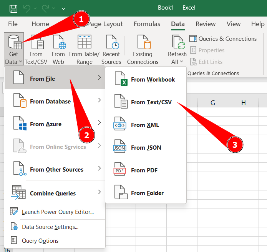Click the JSON file icon
Screen dimensions: 267x252
click(119, 146)
